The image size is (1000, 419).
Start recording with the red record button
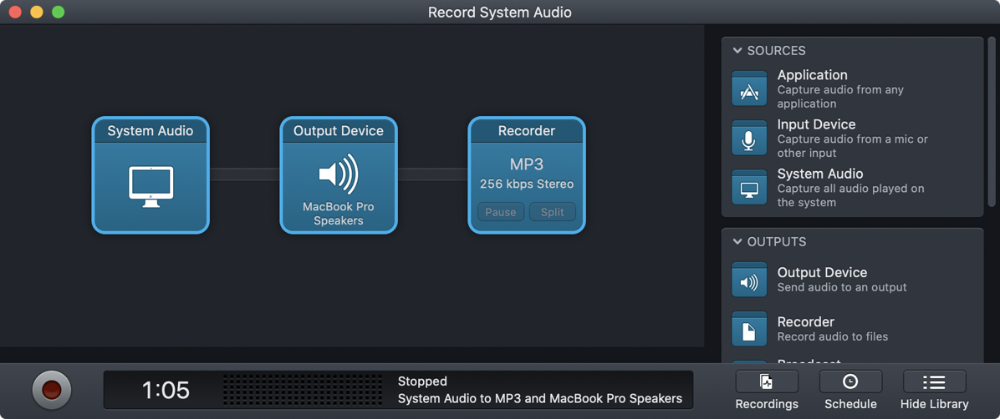point(52,390)
